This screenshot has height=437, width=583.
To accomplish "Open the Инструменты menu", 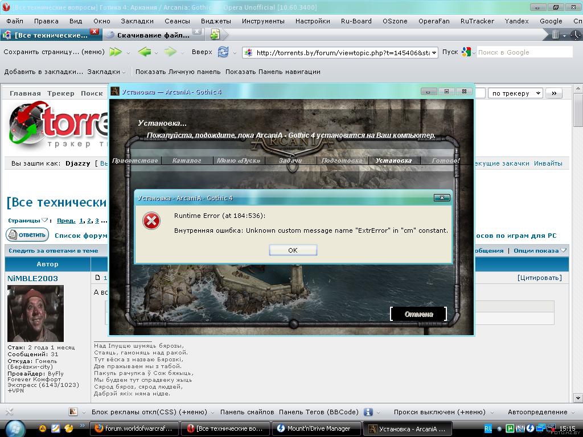I will coord(263,21).
